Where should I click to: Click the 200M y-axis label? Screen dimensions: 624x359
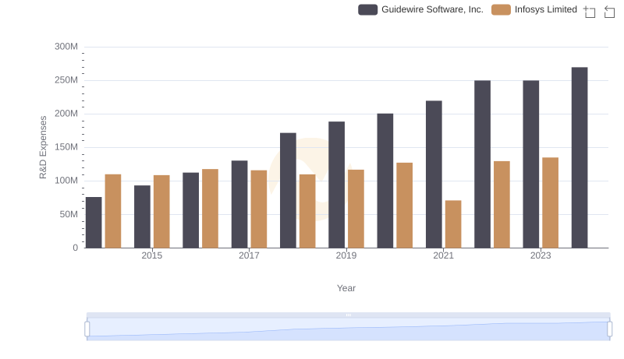tap(66, 114)
